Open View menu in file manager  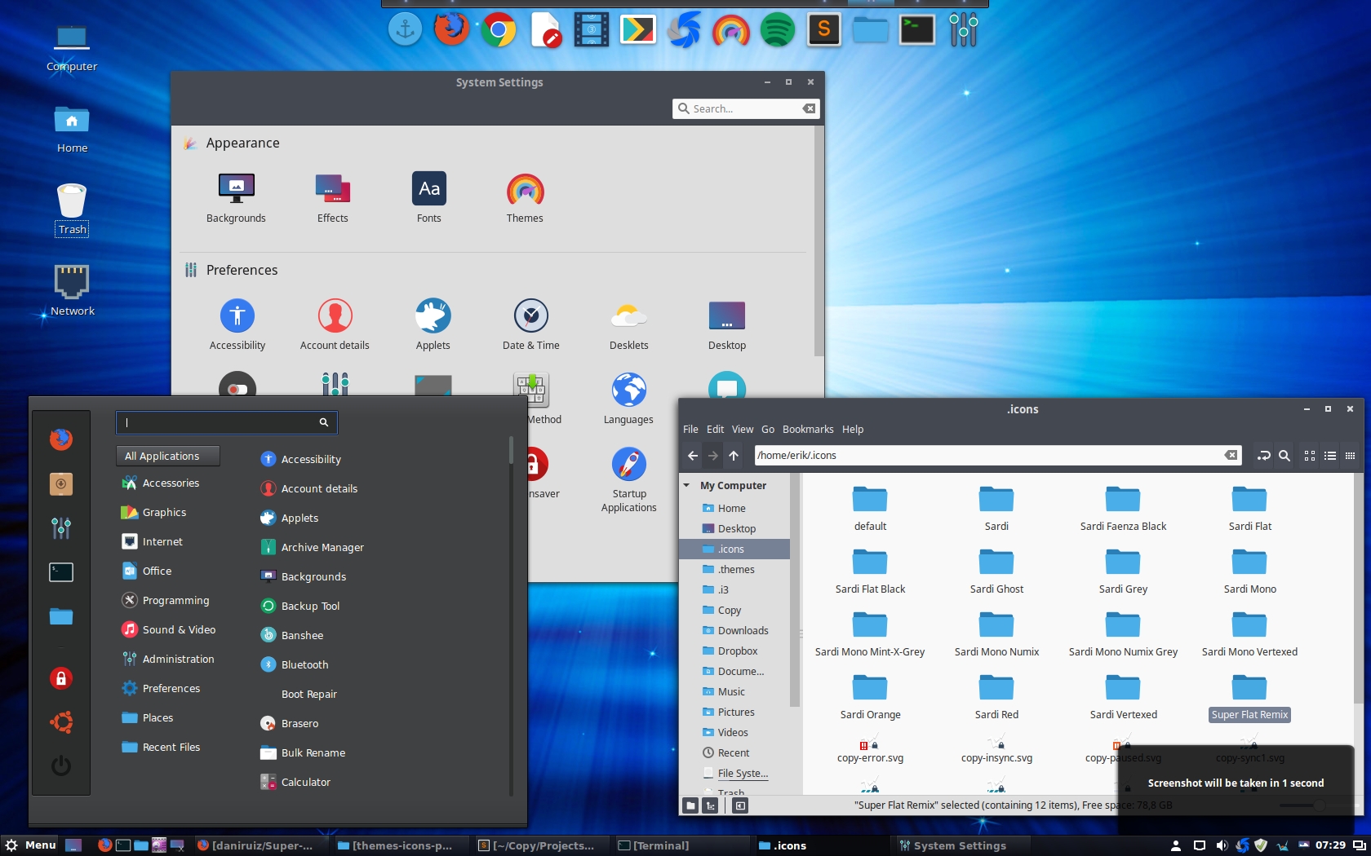(743, 429)
